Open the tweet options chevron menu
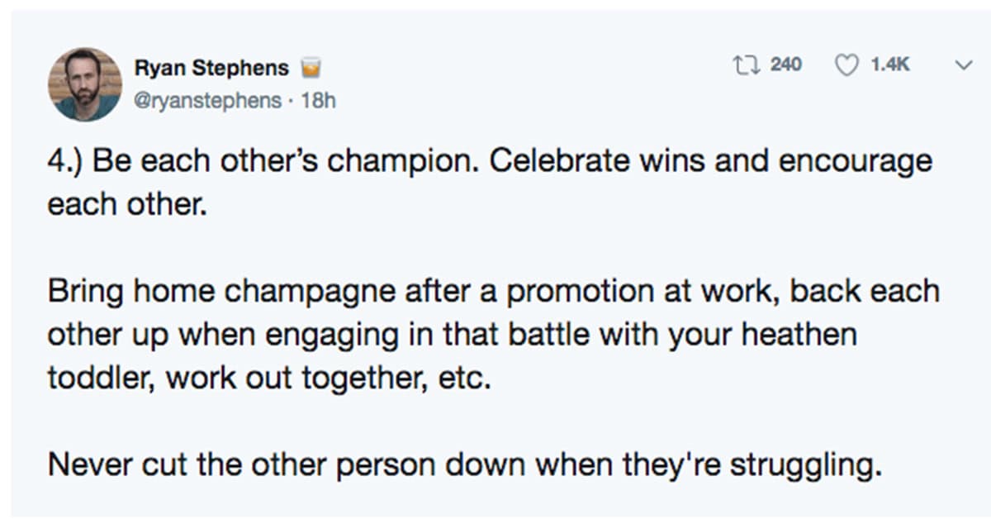This screenshot has width=991, height=519. pyautogui.click(x=962, y=65)
